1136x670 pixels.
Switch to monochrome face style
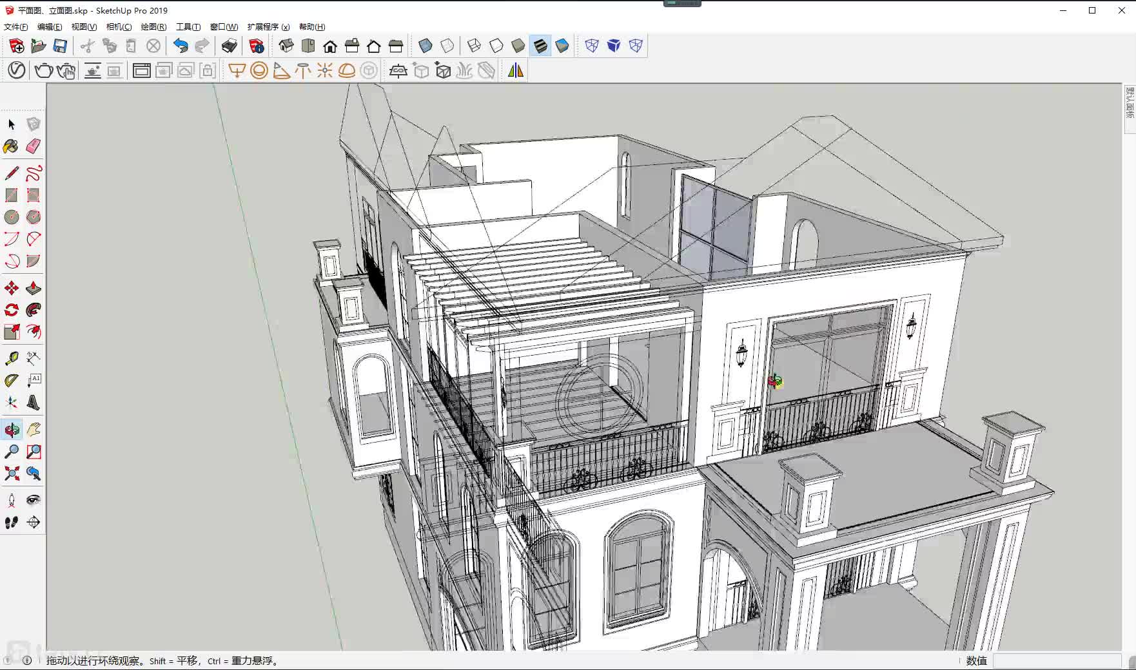click(562, 46)
